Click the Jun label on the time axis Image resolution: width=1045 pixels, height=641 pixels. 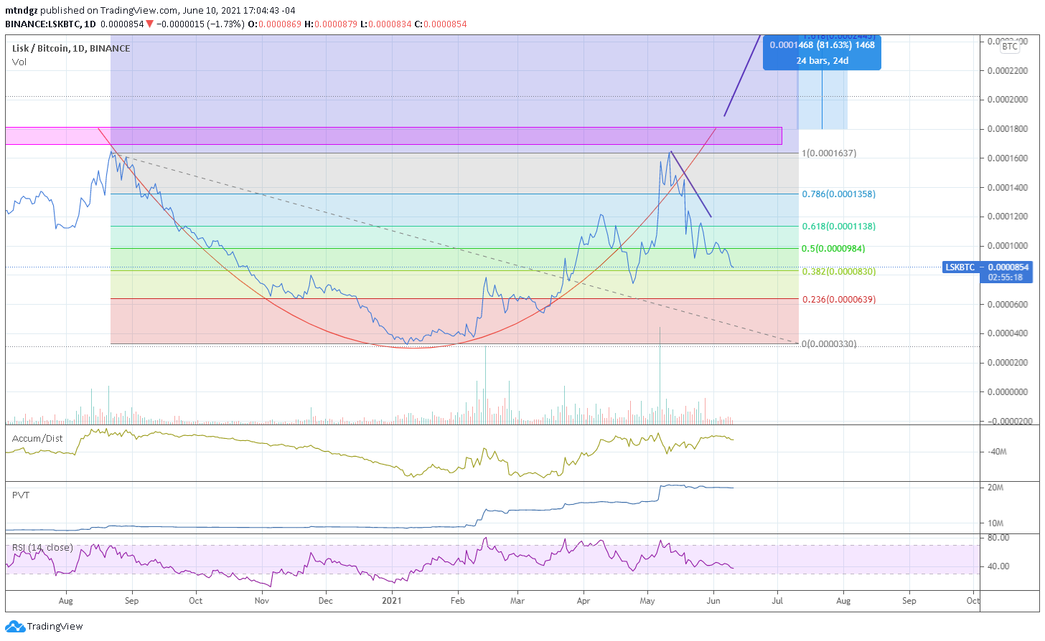(x=713, y=601)
